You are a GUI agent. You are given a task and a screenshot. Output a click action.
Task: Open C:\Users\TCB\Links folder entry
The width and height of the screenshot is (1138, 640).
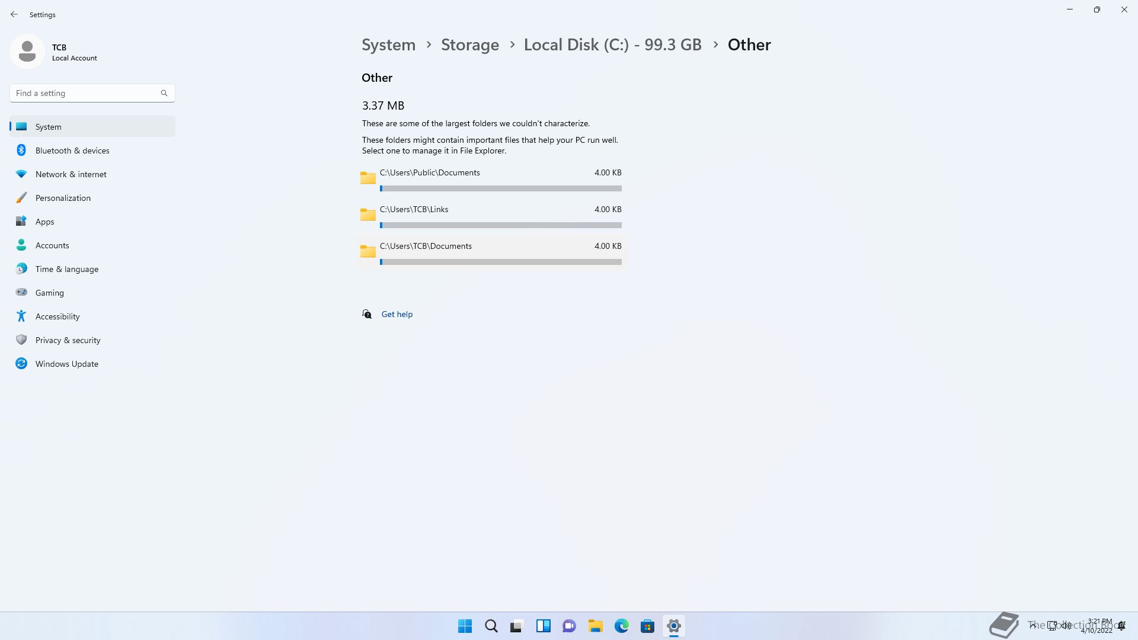(414, 210)
